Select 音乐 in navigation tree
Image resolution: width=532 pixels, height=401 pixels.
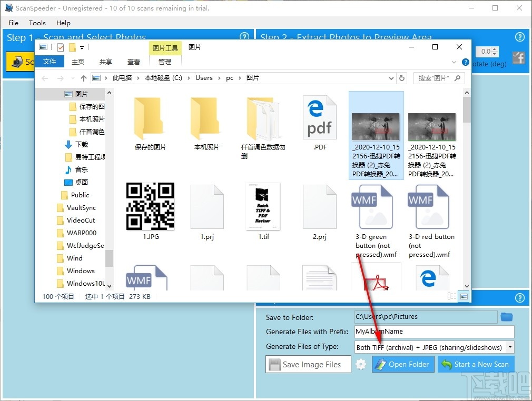click(x=77, y=170)
